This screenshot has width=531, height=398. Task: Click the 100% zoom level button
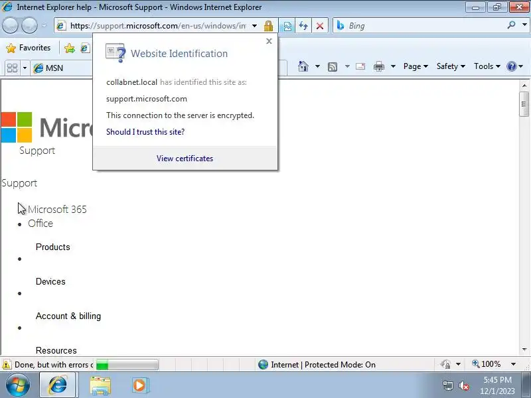pos(487,364)
